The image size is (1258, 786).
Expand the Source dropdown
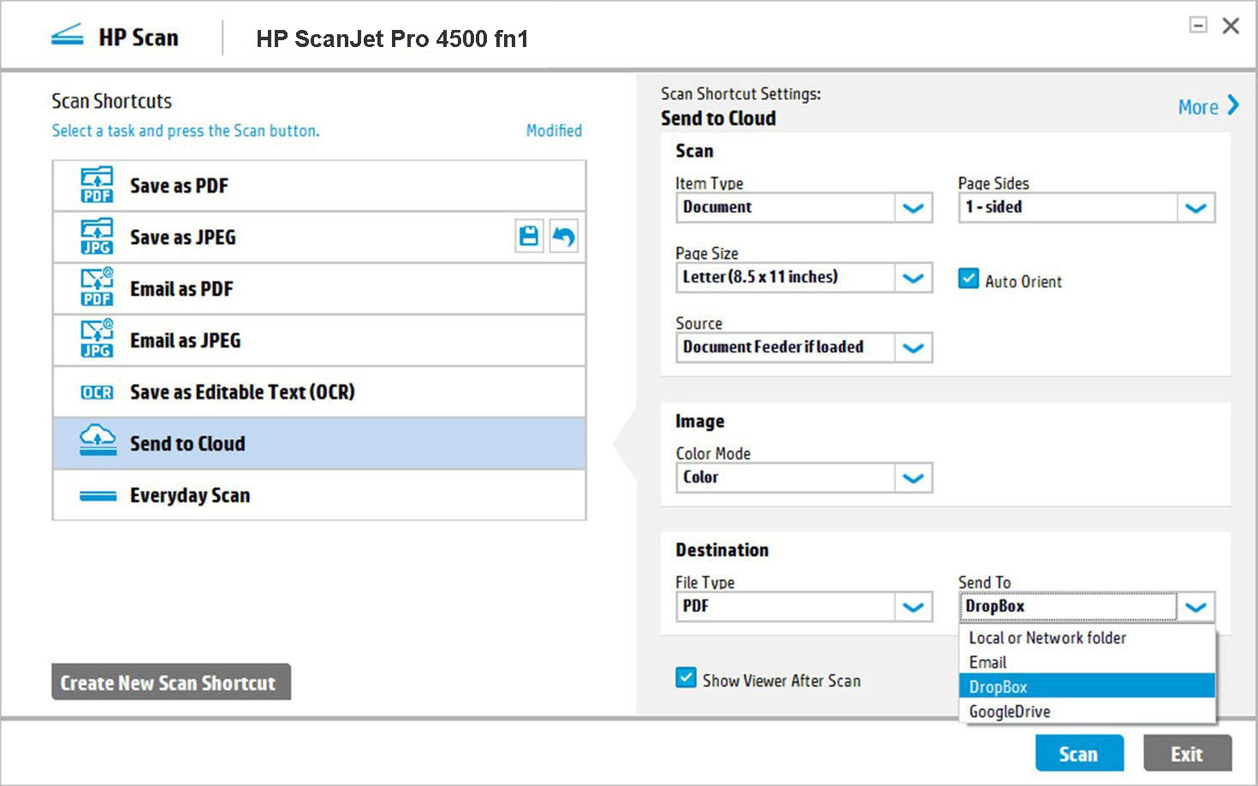(913, 348)
